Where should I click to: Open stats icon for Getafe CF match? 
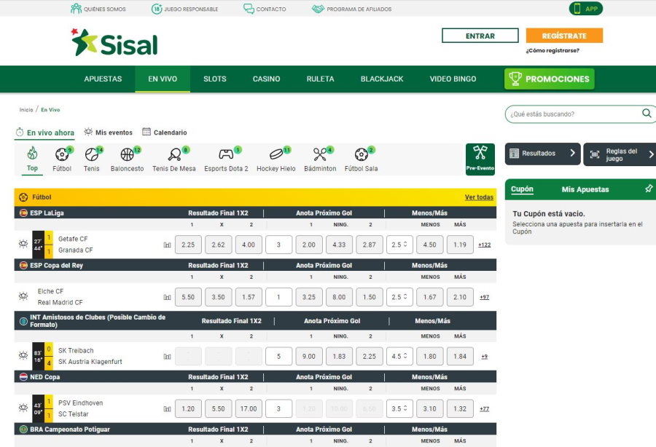pos(168,245)
